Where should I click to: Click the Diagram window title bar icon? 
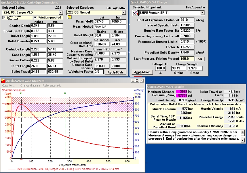point(3,81)
